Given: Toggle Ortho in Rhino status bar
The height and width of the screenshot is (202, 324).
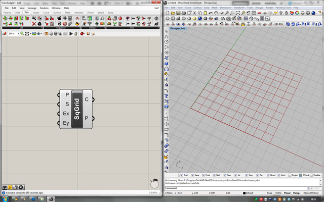Looking at the screenshot, I should (278, 193).
